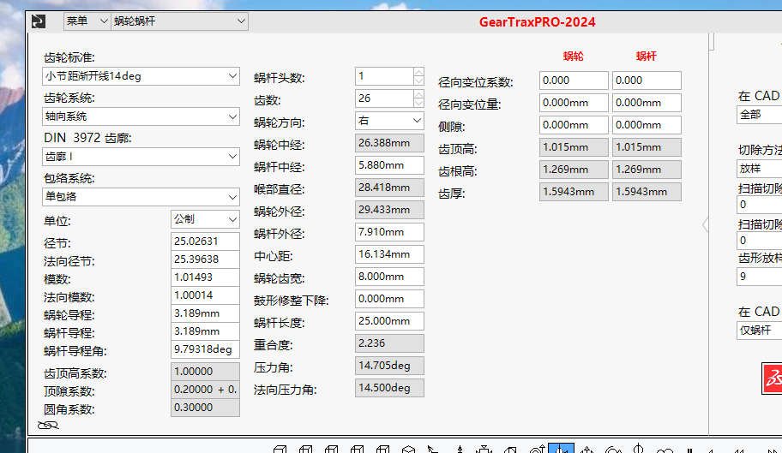Click the 顶隙系数 value 0.20000 + 0.
Viewport: 782px width, 453px height.
click(x=205, y=390)
